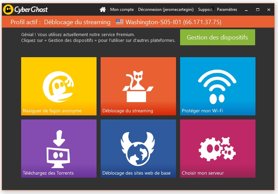This screenshot has height=194, width=278.
Task: Open Paramètres settings
Action: [x=227, y=10]
